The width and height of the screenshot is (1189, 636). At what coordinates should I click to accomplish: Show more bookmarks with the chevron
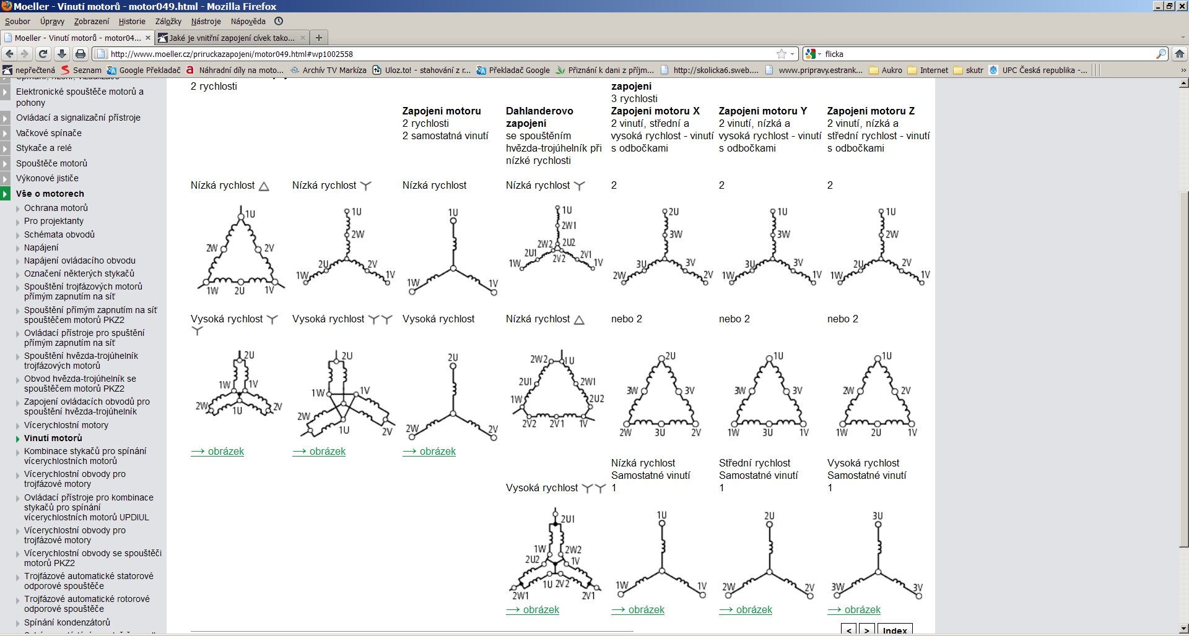[x=1183, y=70]
